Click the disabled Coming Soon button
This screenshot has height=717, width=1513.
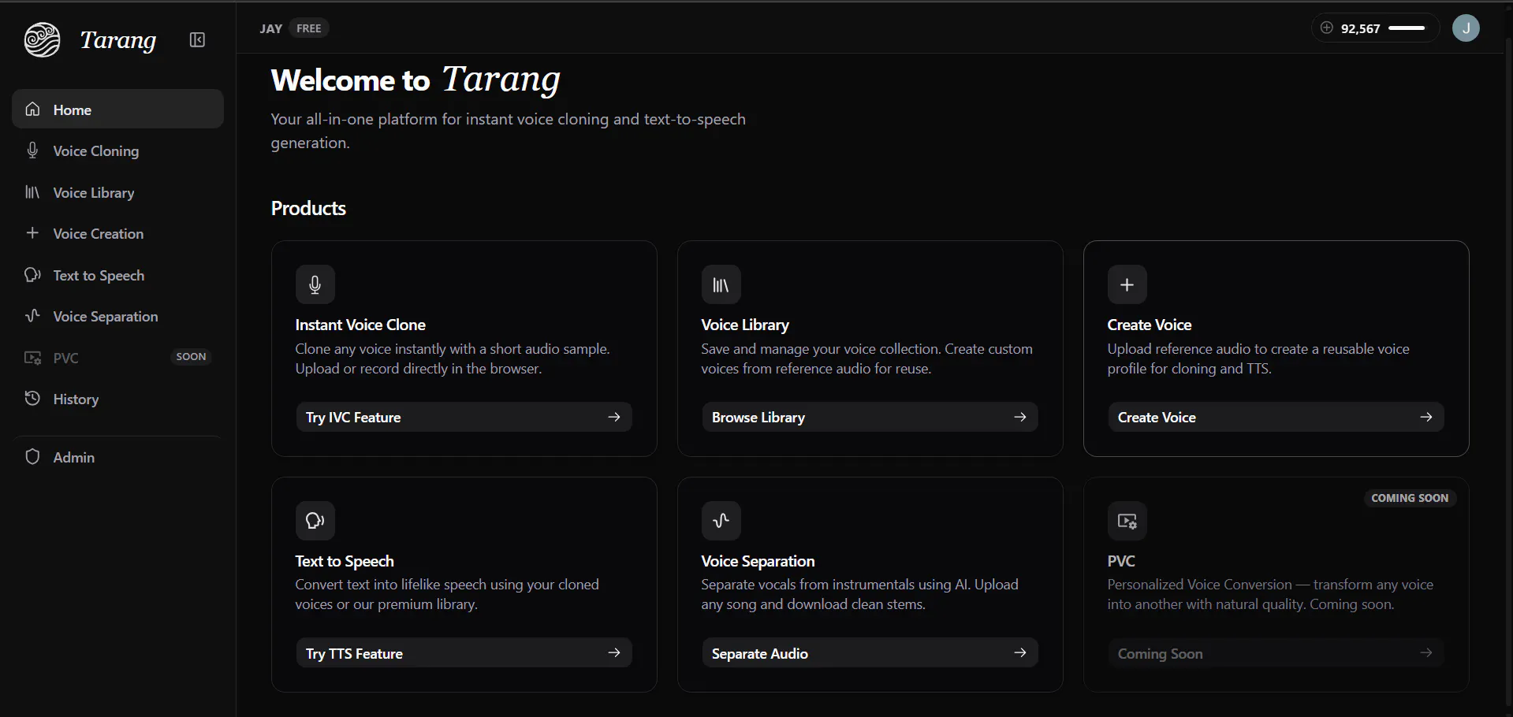click(x=1276, y=653)
